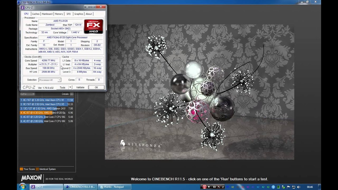This screenshot has width=338, height=190.
Task: Click the Multiplier value x 21.5
Action: click(48, 64)
